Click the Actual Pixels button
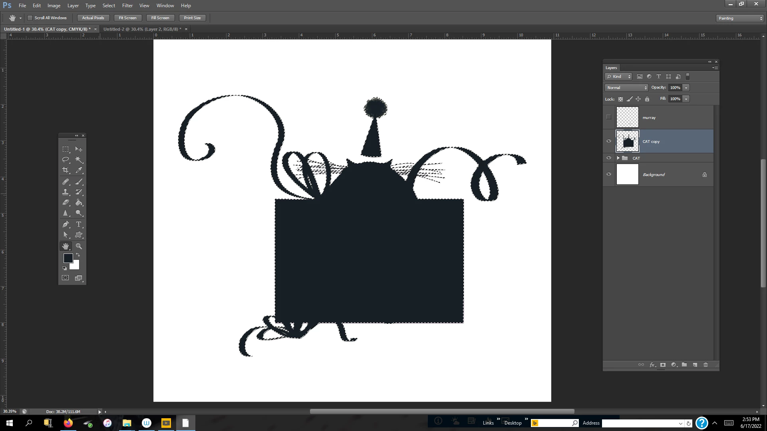Viewport: 767px width, 431px height. [x=93, y=18]
